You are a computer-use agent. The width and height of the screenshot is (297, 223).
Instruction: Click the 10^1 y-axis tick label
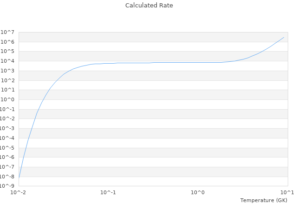pos(7,90)
